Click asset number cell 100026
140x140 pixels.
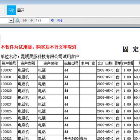click(9, 111)
